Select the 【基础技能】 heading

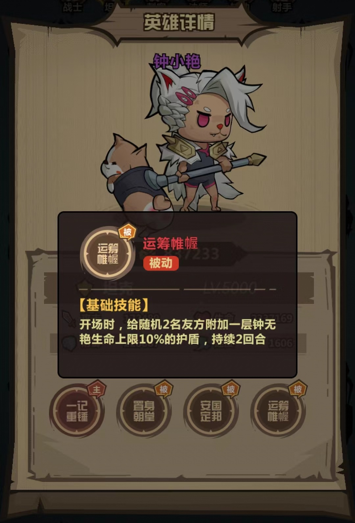pos(114,305)
